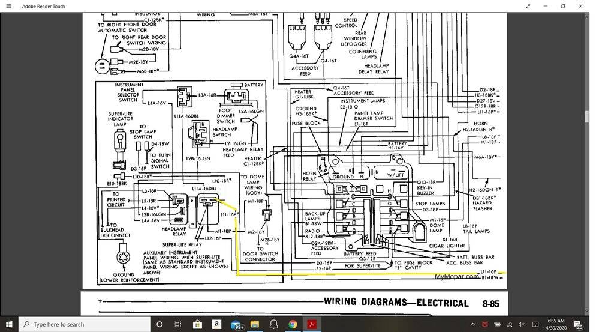The height and width of the screenshot is (332, 614).
Task: Open Adobe Reader from the taskbar
Action: tap(312, 324)
